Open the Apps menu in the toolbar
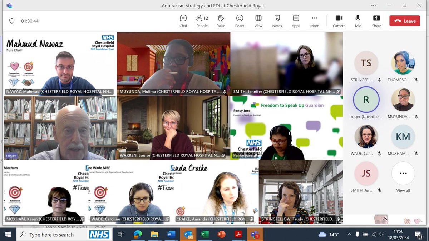This screenshot has height=241, width=429. (x=296, y=21)
